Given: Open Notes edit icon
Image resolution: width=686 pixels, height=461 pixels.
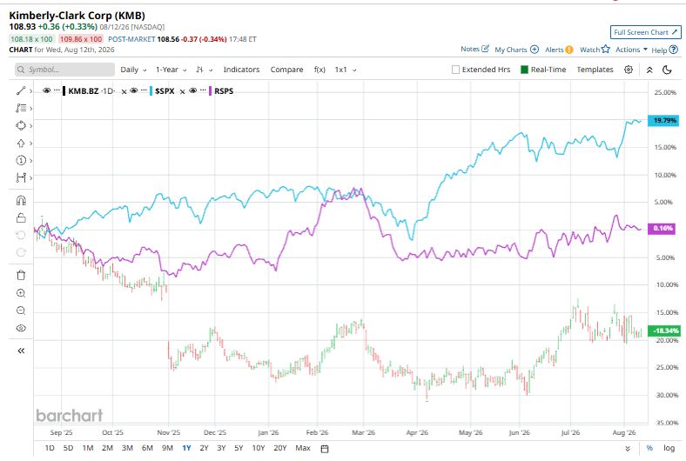Looking at the screenshot, I should coord(485,49).
